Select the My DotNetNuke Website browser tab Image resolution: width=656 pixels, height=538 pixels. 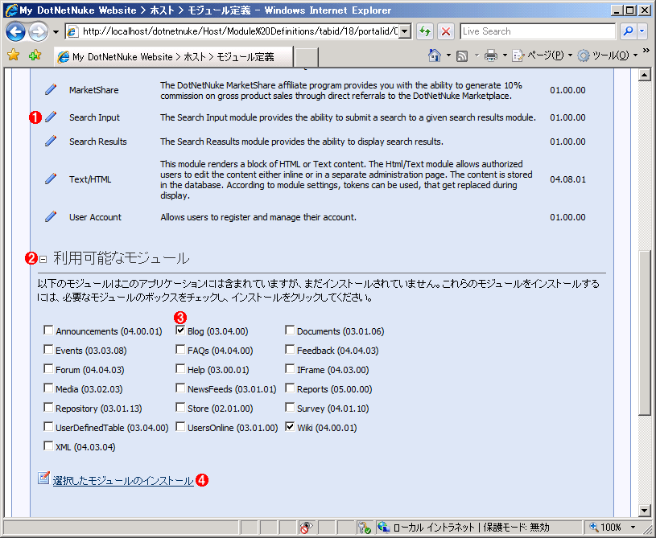174,57
